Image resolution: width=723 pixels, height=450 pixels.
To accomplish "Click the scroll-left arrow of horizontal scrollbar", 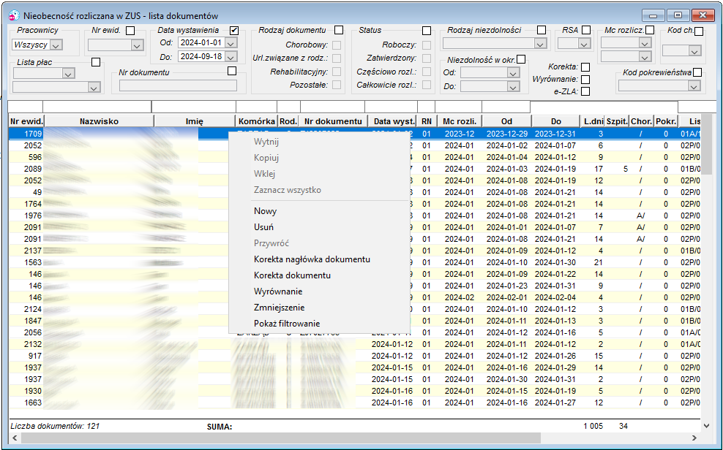I will click(x=15, y=438).
